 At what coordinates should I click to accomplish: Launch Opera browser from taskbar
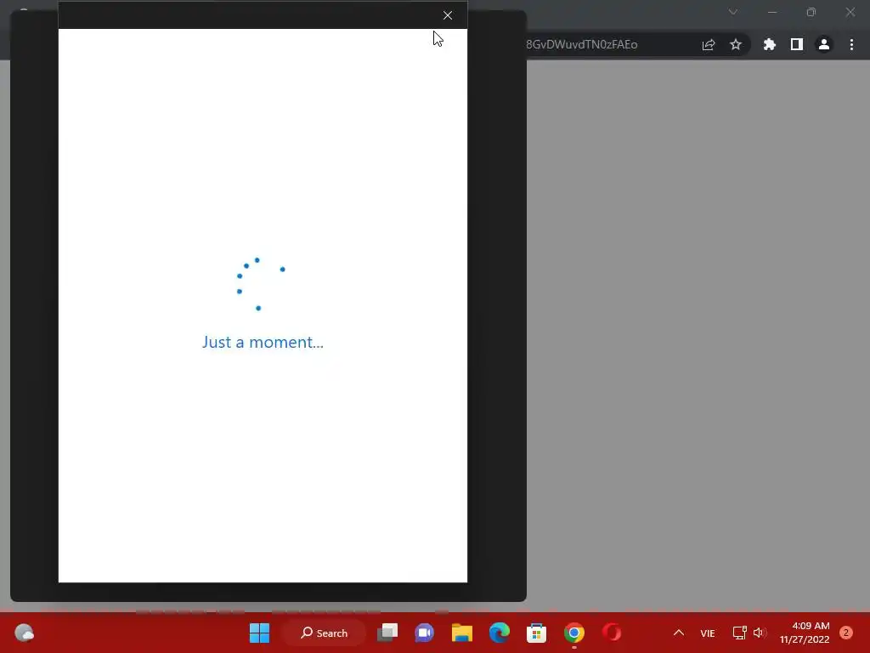(x=612, y=633)
